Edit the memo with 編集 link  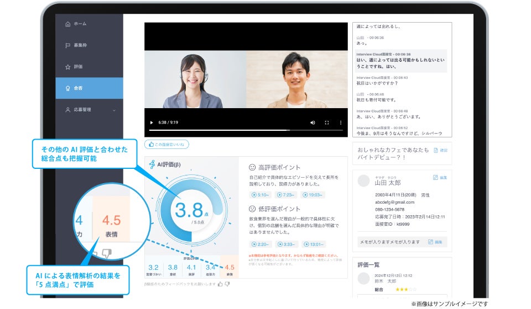[x=435, y=242]
